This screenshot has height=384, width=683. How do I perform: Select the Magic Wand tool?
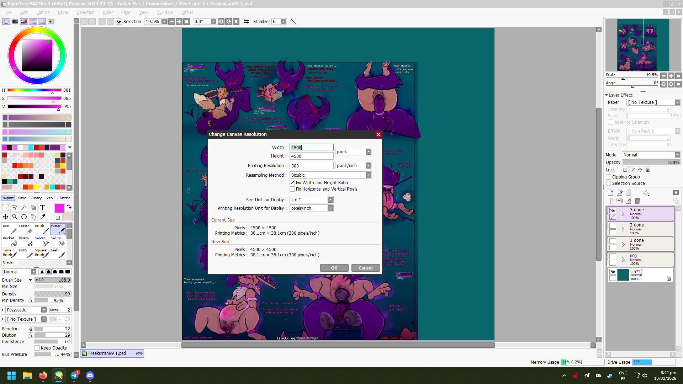point(24,208)
